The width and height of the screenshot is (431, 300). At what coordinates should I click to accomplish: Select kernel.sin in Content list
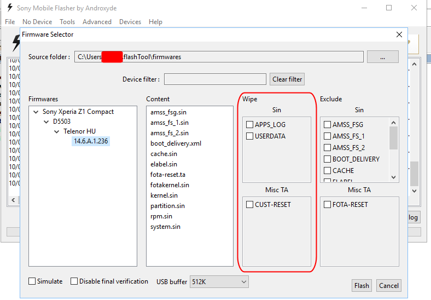click(x=164, y=195)
